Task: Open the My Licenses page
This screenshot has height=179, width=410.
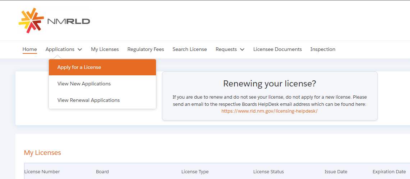Action: click(105, 50)
